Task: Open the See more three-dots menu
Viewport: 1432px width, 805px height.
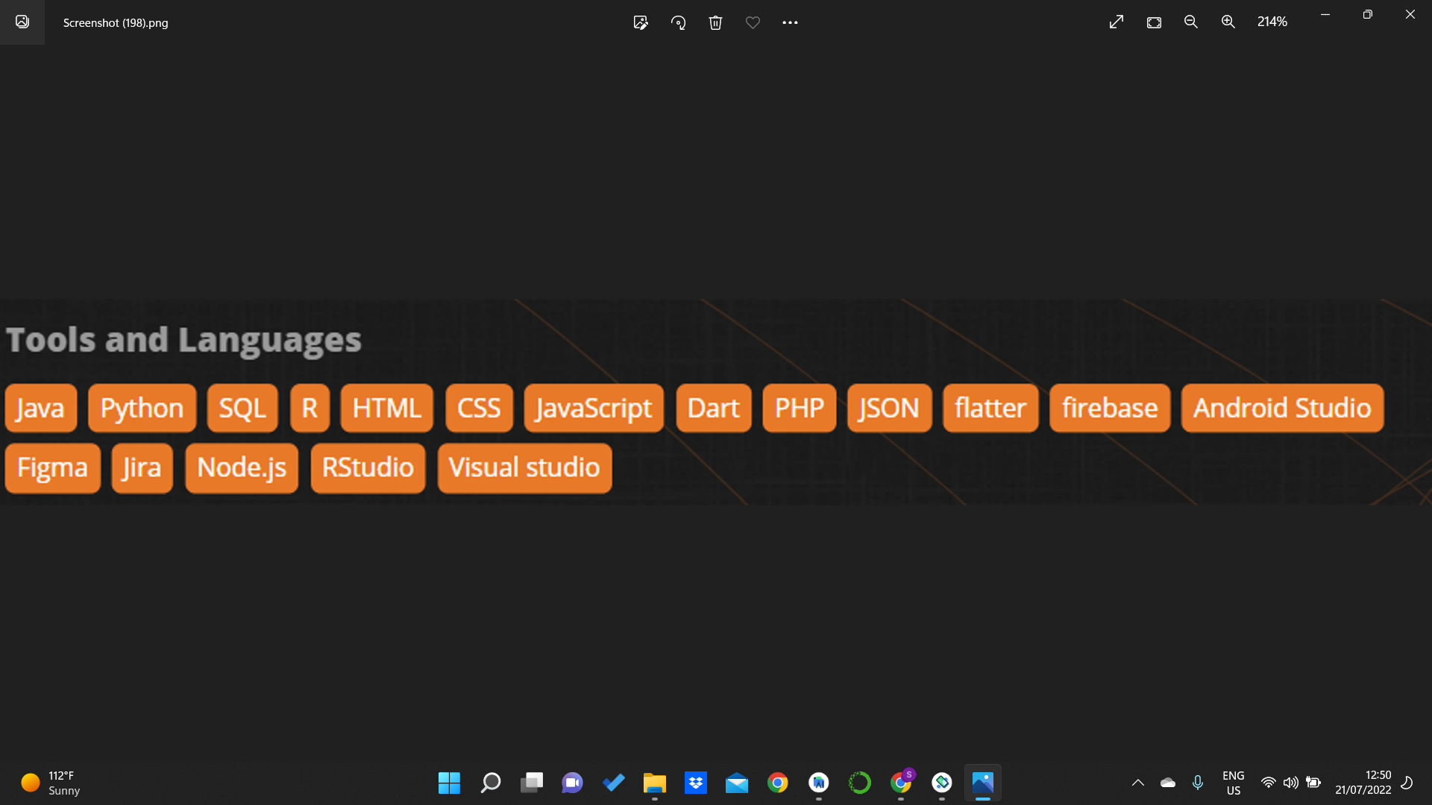Action: click(790, 22)
